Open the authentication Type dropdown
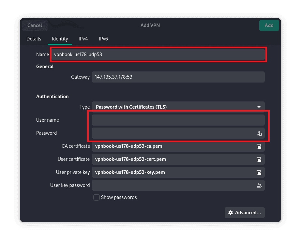 tap(178, 107)
